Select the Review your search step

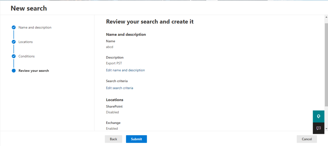(34, 71)
